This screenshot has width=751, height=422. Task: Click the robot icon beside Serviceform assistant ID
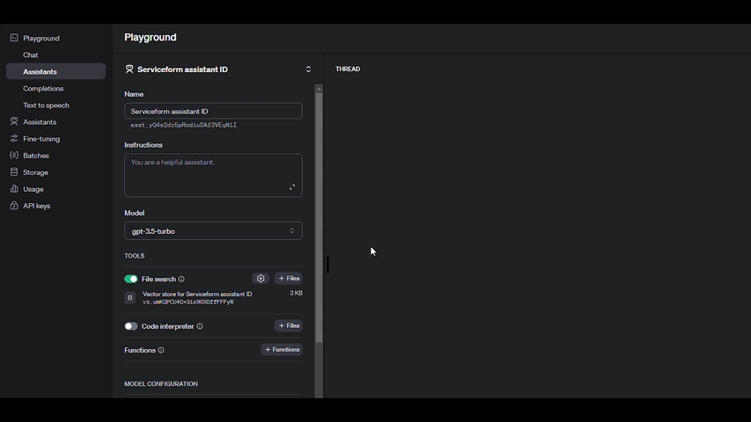click(x=129, y=69)
